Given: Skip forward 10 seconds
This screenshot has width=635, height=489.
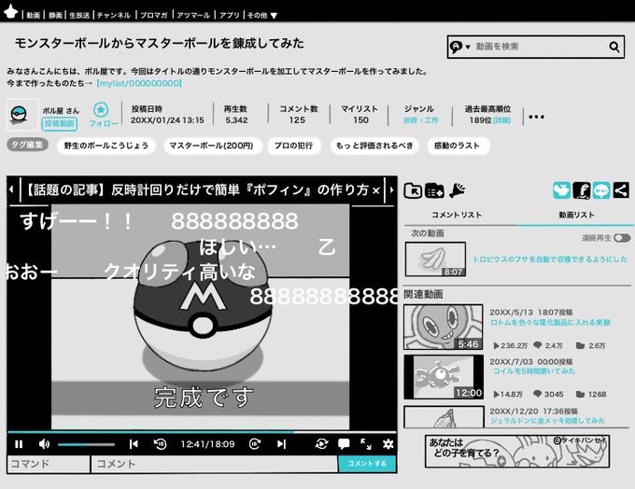Looking at the screenshot, I should coord(255,444).
